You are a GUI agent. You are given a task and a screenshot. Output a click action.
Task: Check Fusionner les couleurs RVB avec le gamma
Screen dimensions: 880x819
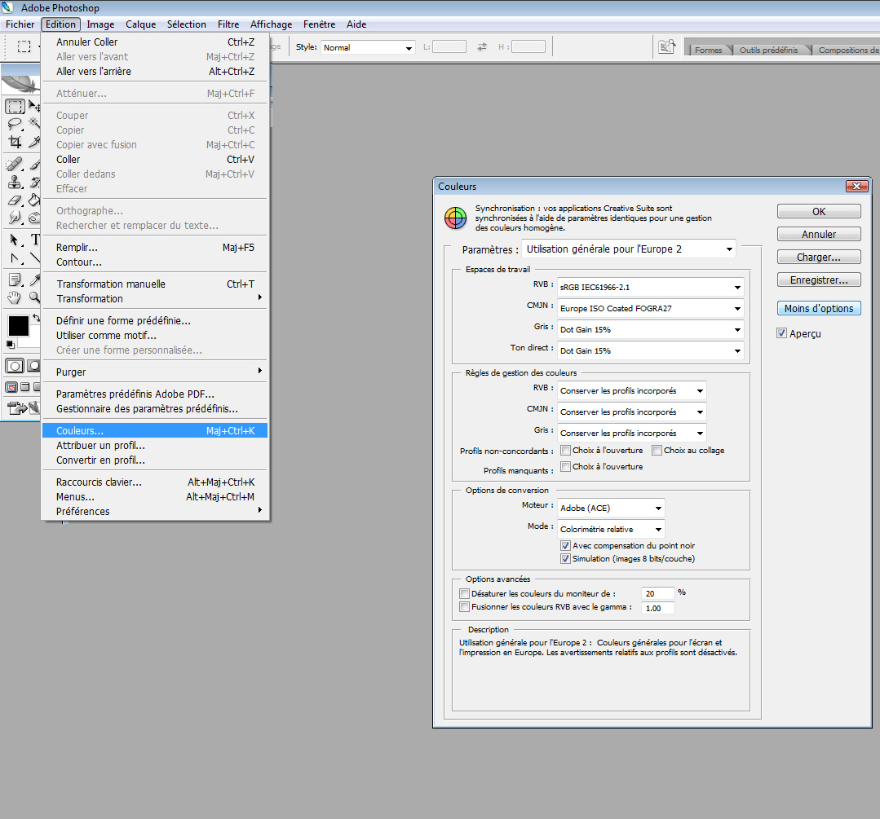tap(464, 607)
